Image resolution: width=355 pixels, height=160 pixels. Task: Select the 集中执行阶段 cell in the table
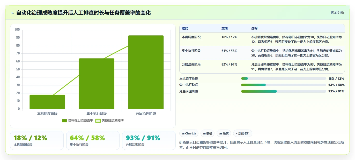pos(191,51)
